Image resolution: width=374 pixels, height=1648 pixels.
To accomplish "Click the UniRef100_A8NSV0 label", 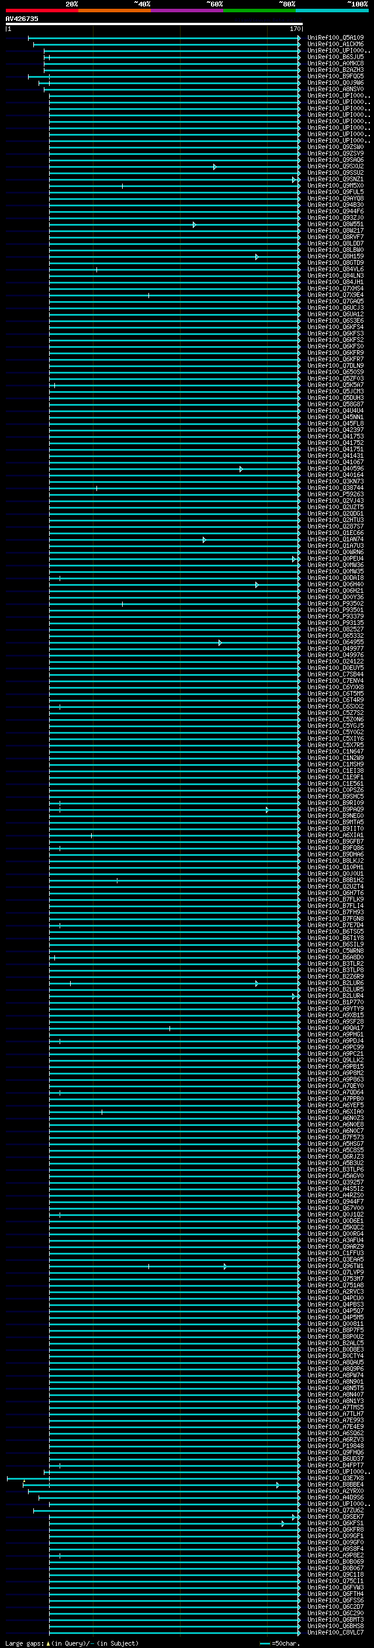I will point(335,89).
